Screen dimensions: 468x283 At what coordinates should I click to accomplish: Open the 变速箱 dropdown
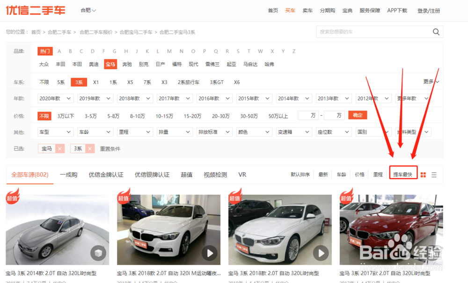click(294, 132)
